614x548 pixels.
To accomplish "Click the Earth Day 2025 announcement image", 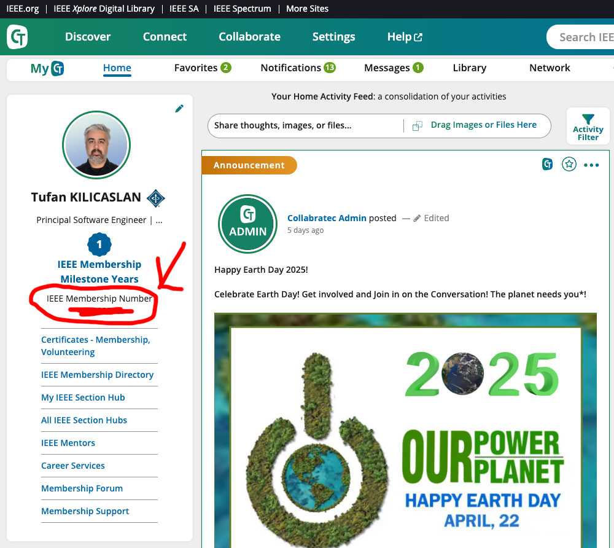I will pyautogui.click(x=405, y=430).
